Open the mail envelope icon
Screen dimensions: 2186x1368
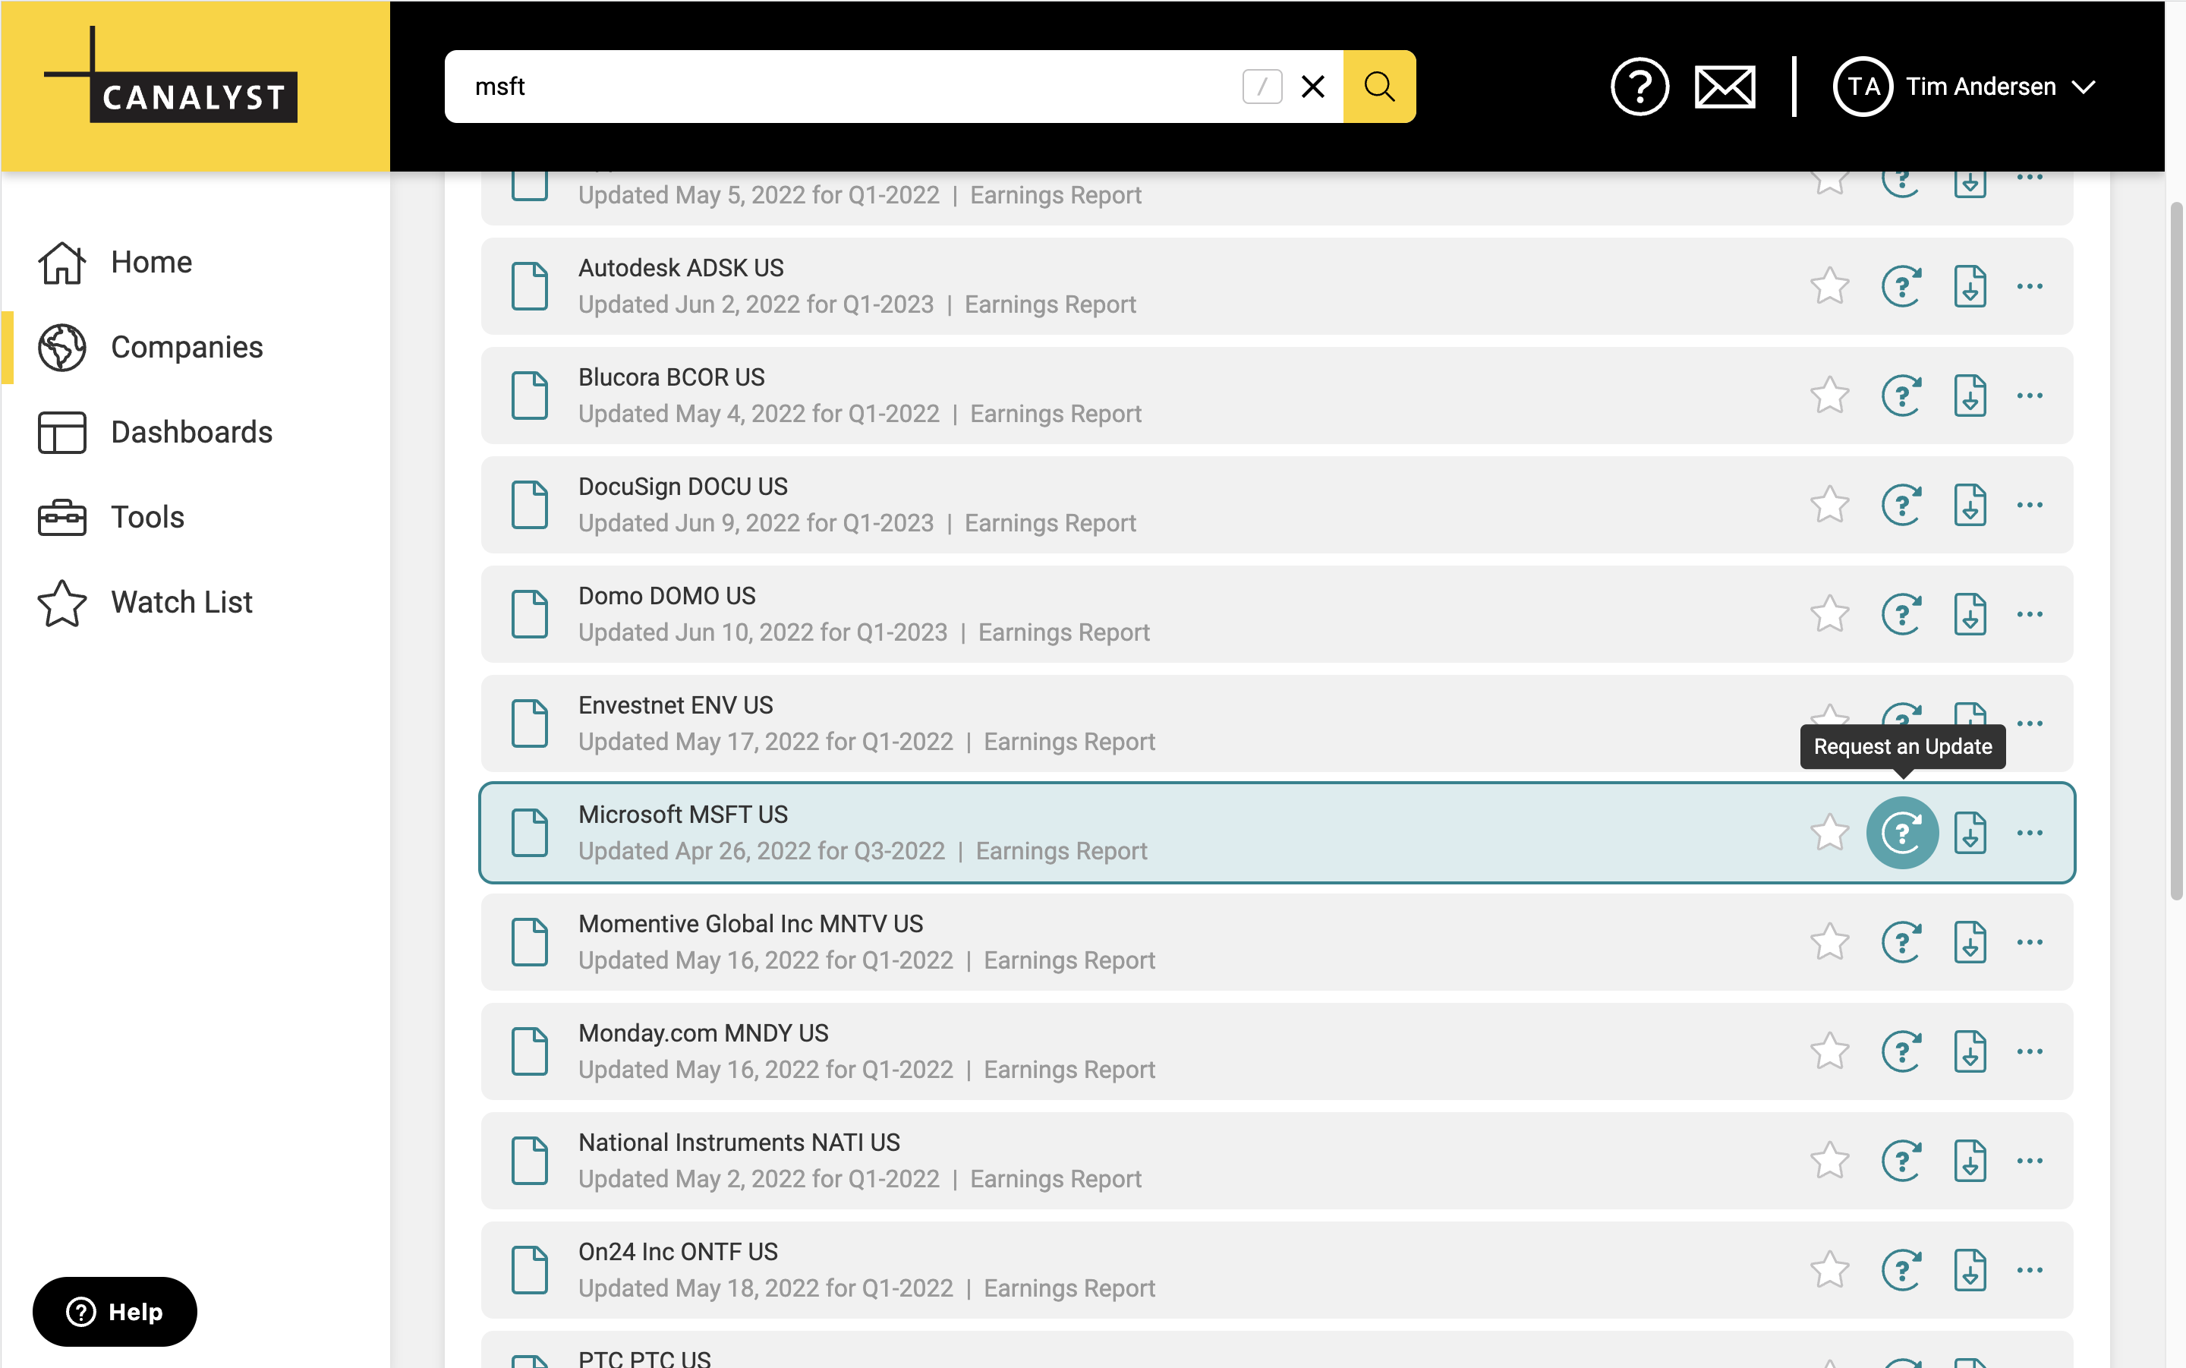[1724, 87]
